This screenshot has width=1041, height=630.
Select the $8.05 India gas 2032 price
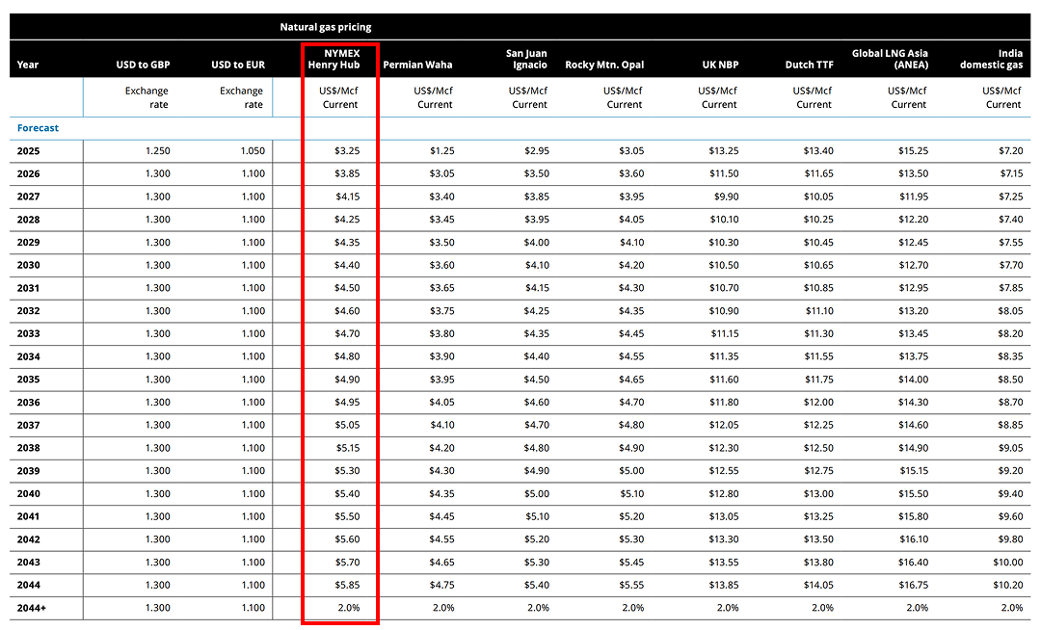[1011, 311]
